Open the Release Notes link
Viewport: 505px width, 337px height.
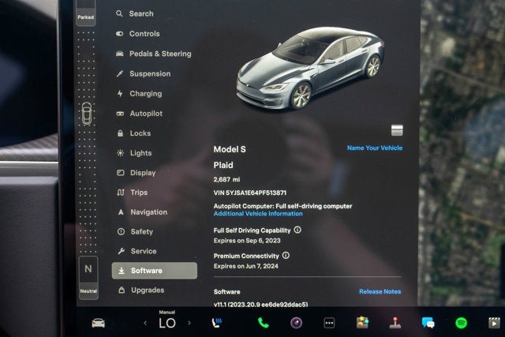pos(380,291)
